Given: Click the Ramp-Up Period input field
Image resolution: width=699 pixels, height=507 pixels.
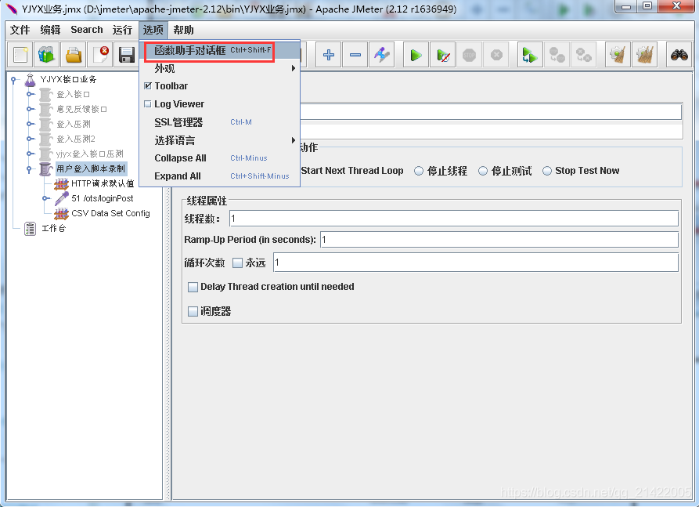Looking at the screenshot, I should click(499, 240).
